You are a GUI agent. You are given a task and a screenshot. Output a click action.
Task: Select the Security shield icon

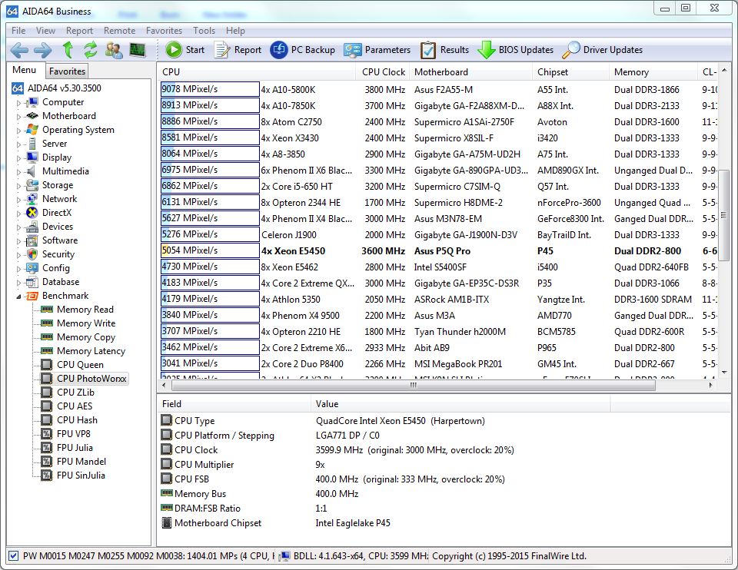[x=32, y=254]
